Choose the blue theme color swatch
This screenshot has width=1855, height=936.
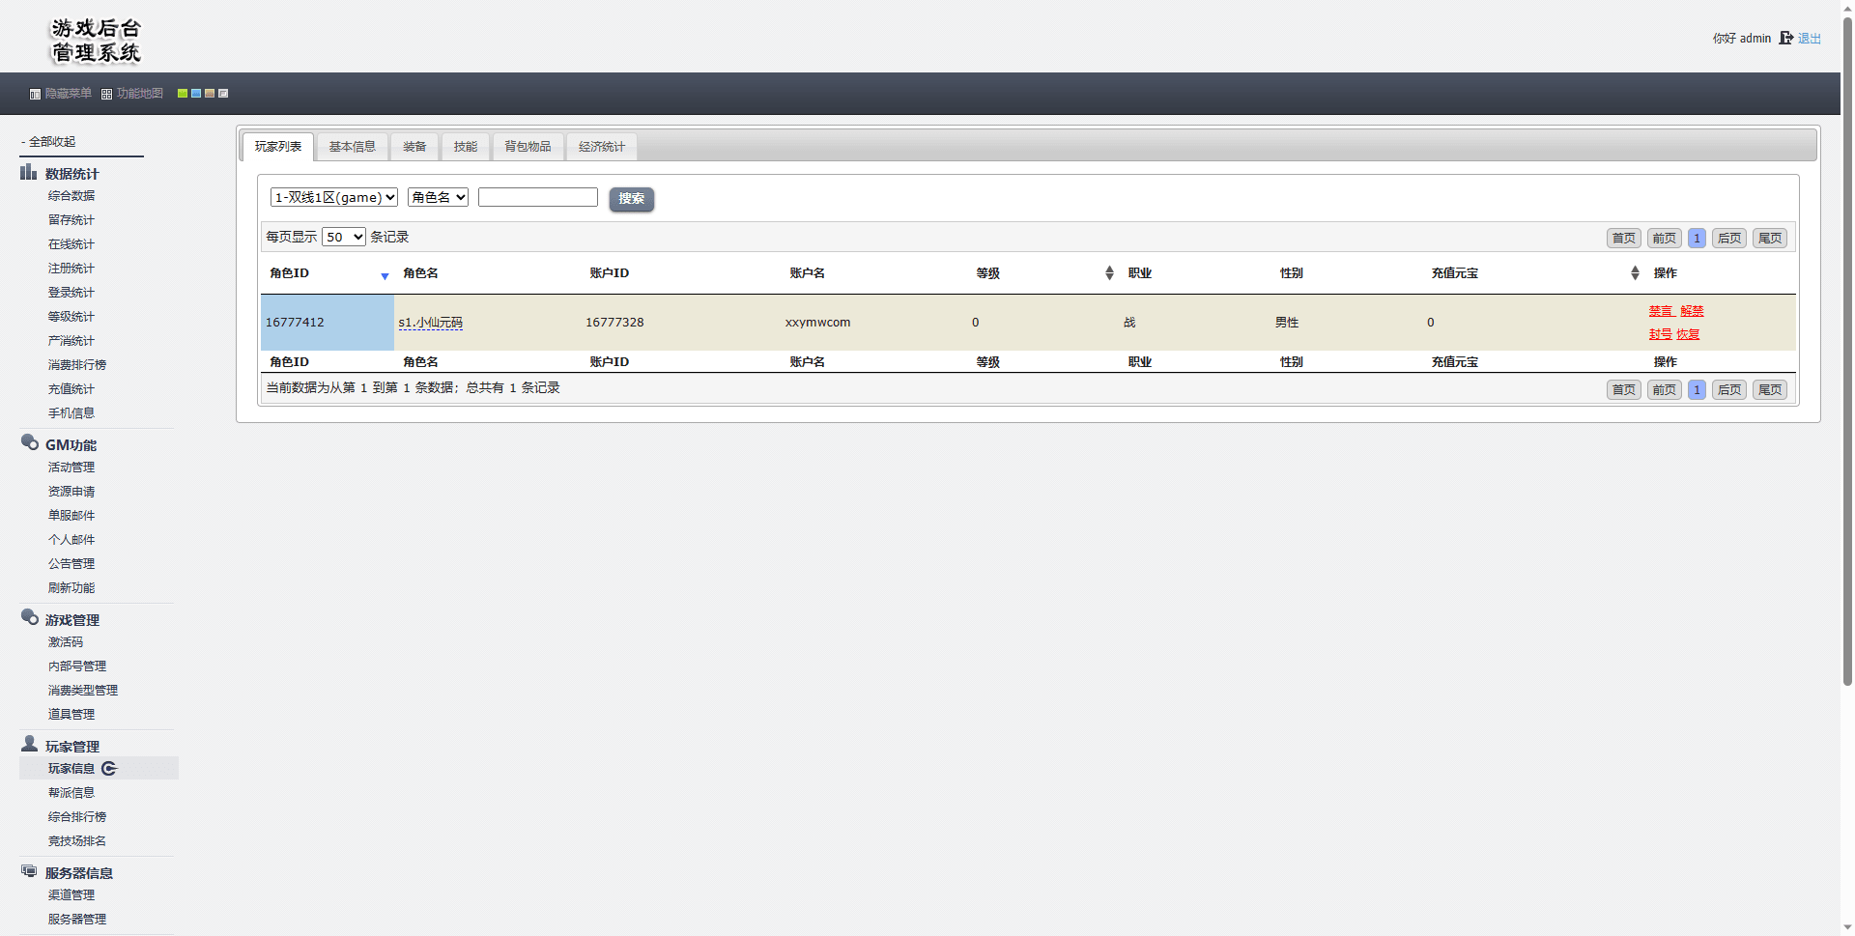(196, 94)
